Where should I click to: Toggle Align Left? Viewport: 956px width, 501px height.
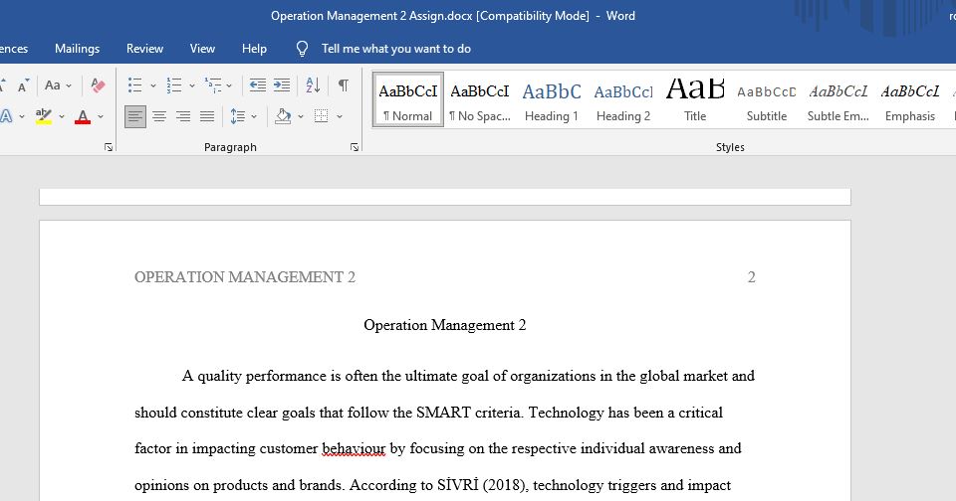point(135,116)
